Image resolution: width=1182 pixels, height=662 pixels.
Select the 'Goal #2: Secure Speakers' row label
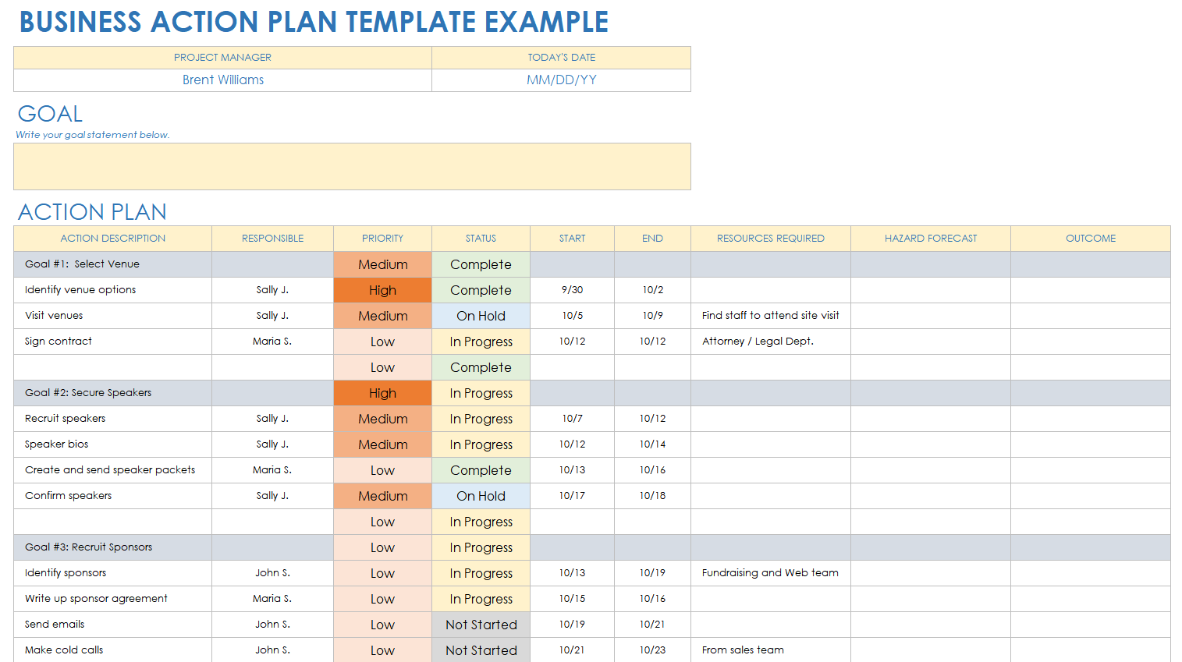point(88,393)
